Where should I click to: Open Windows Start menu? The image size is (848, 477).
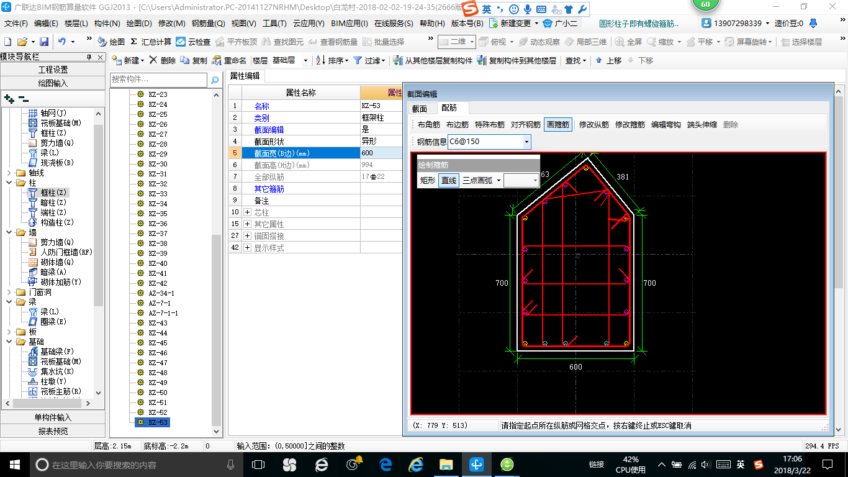tap(14, 464)
